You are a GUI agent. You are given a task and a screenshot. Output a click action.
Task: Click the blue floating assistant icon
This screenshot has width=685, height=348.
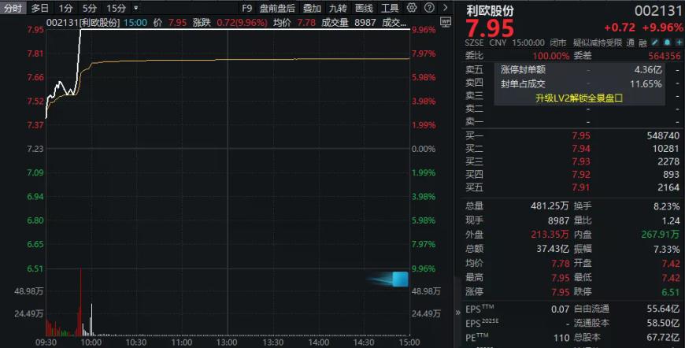pos(399,279)
